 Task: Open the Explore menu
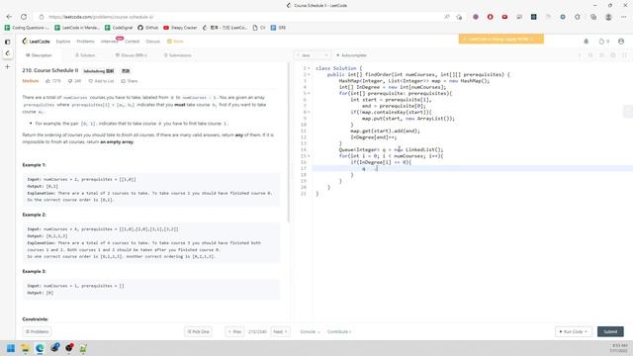coord(63,42)
